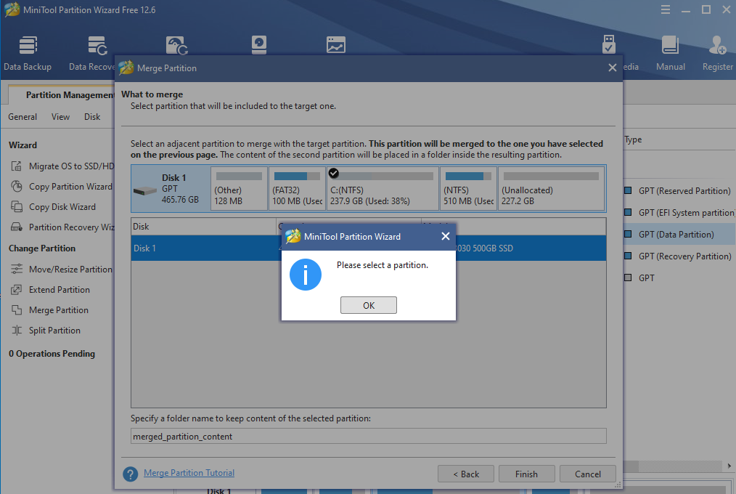Confirm message with OK button
This screenshot has height=494, width=736.
[x=369, y=305]
